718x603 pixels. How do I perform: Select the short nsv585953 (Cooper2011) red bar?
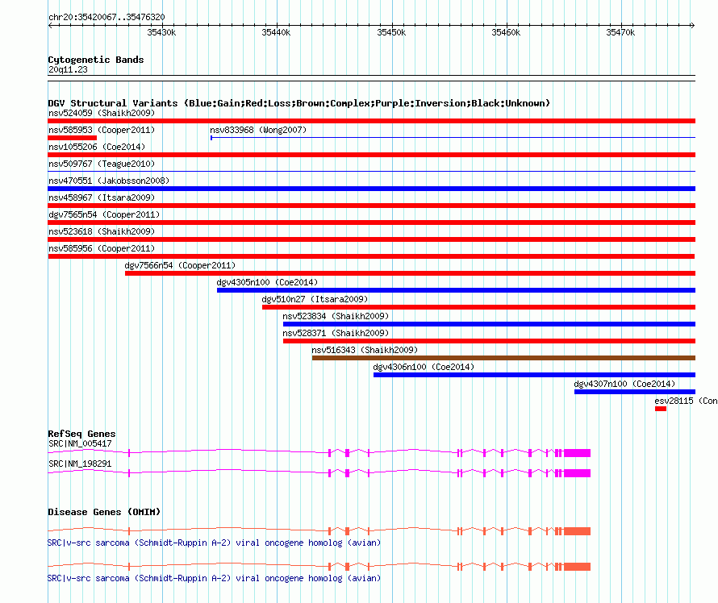tap(73, 138)
